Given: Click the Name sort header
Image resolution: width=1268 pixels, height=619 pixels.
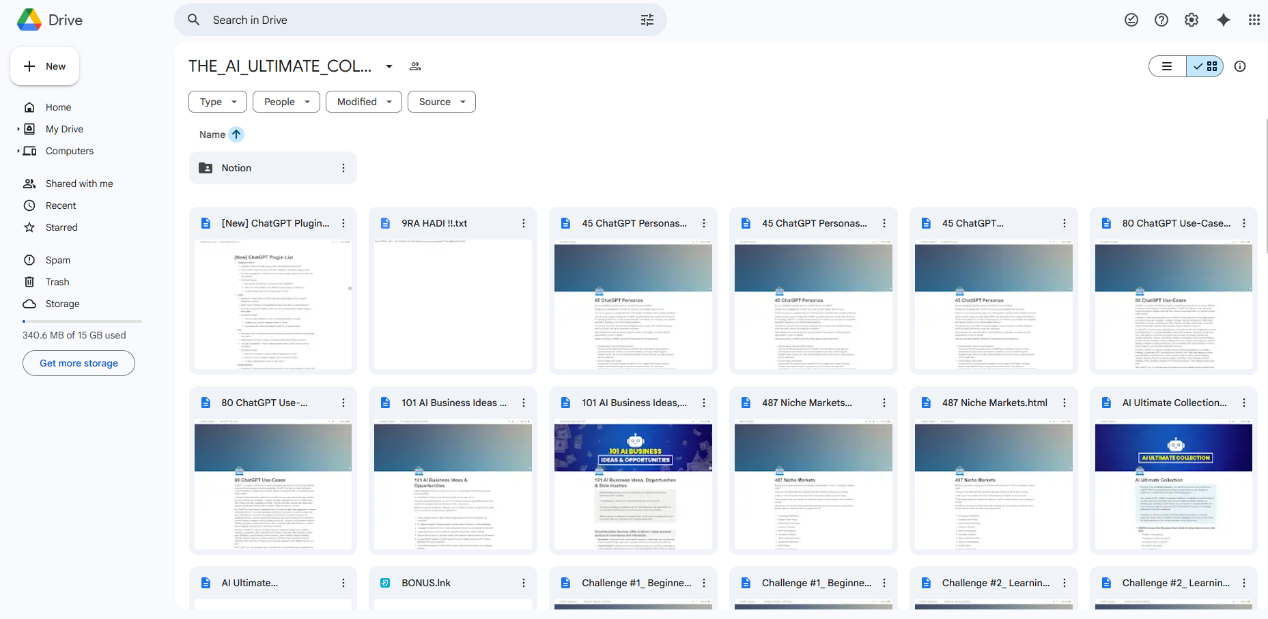Looking at the screenshot, I should click(x=212, y=134).
